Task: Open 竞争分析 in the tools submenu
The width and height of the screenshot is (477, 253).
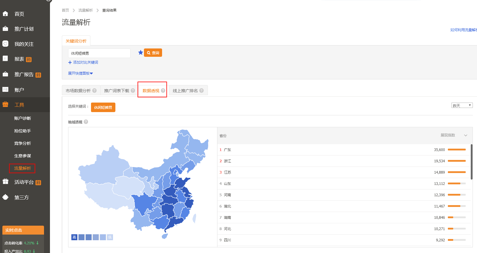Action: click(23, 143)
